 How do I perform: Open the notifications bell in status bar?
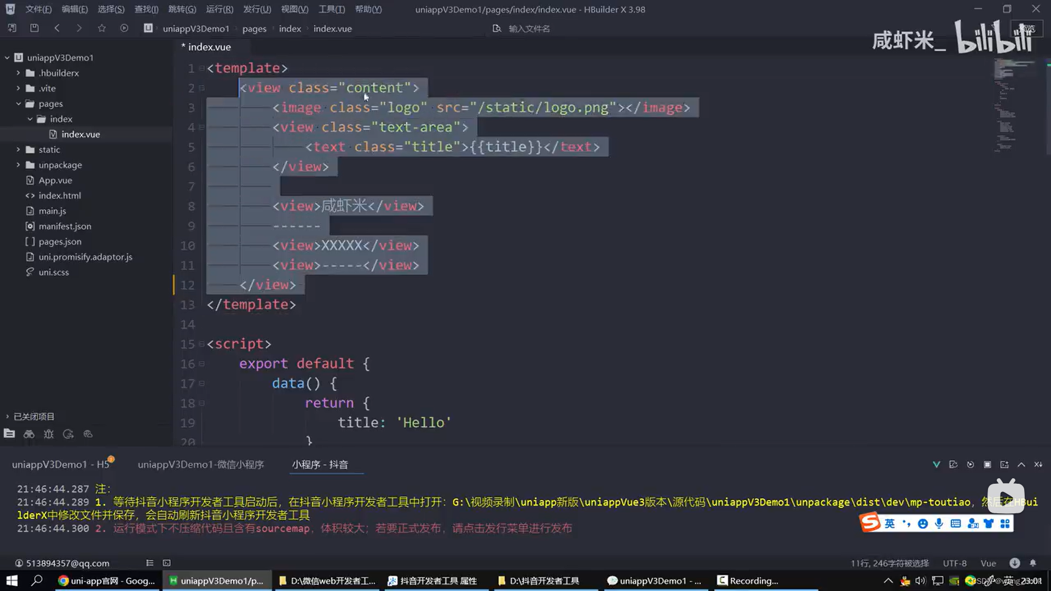pos(1033,563)
